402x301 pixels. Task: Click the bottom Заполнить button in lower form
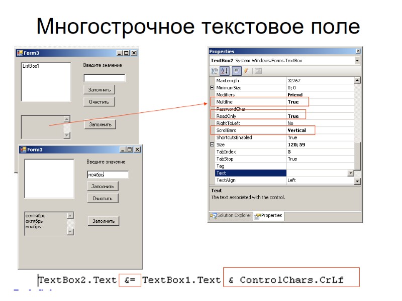click(104, 221)
